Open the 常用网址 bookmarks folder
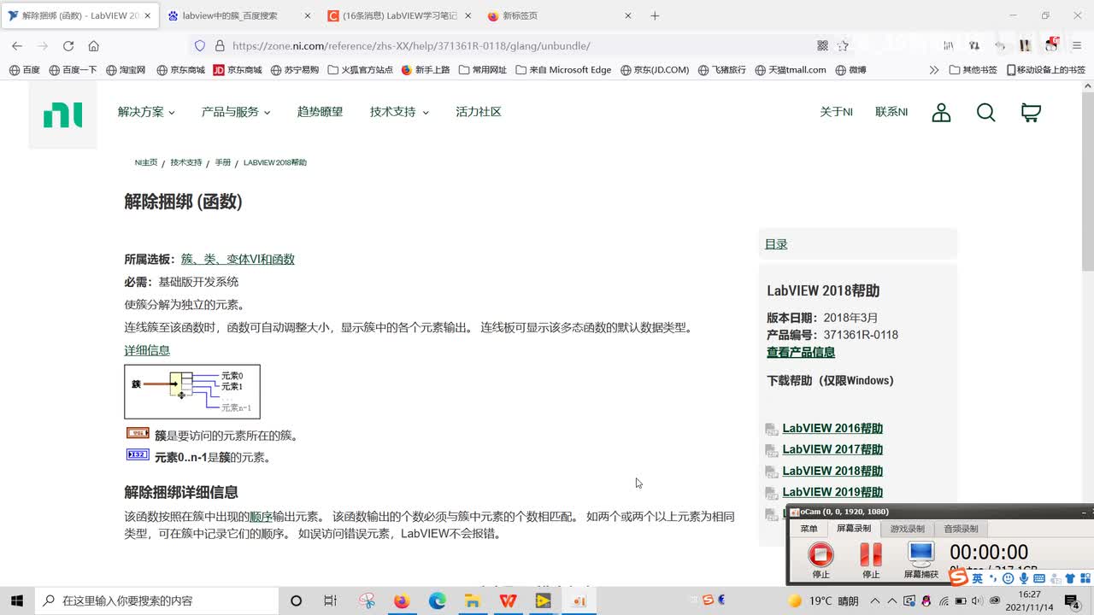The width and height of the screenshot is (1094, 615). [x=483, y=70]
